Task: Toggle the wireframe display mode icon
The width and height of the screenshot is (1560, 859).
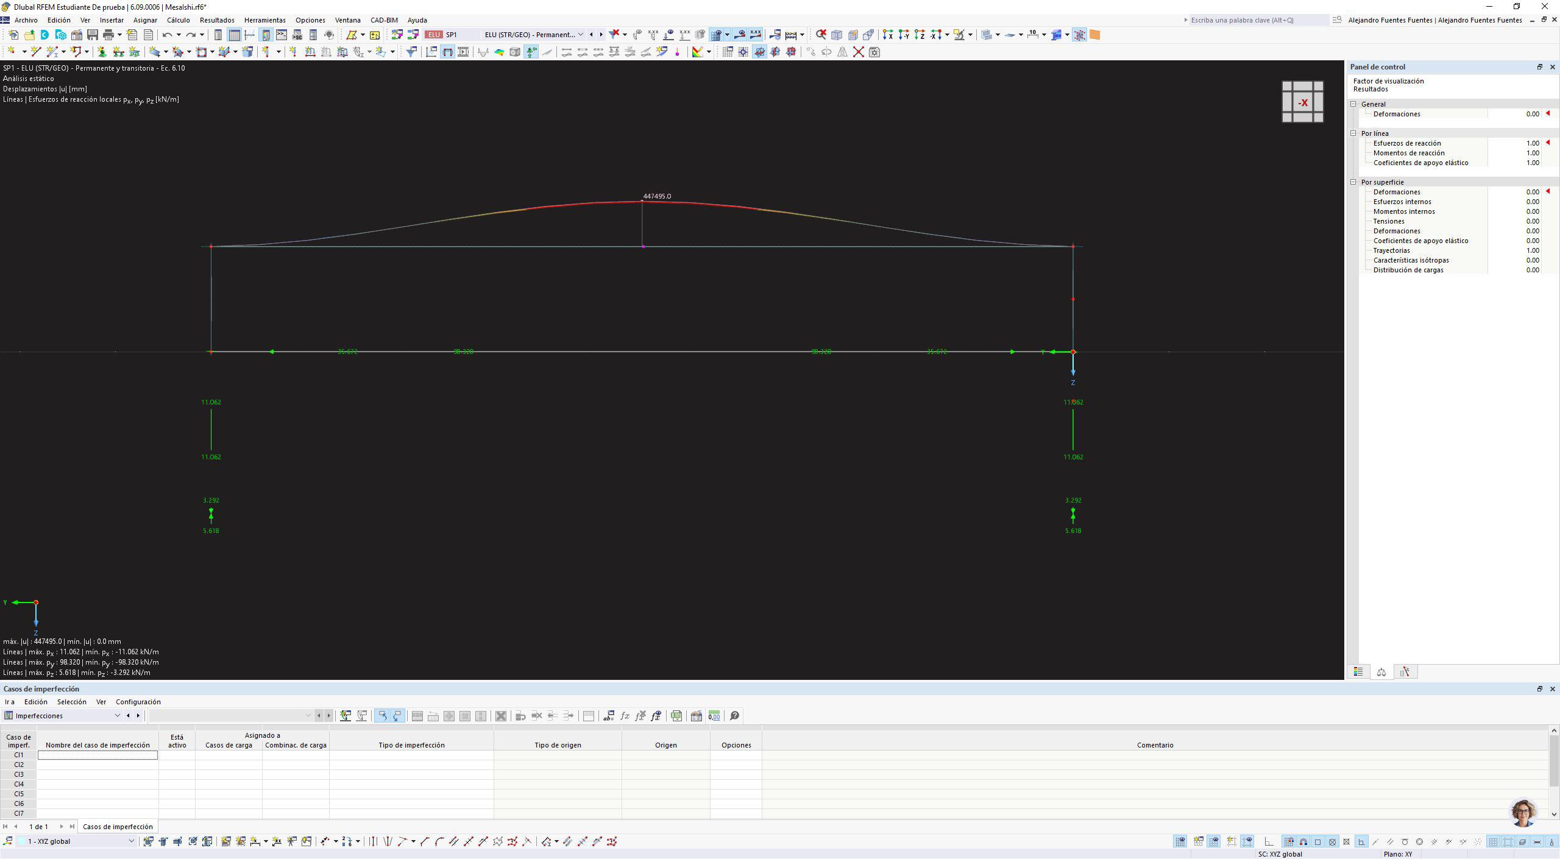Action: click(x=868, y=35)
